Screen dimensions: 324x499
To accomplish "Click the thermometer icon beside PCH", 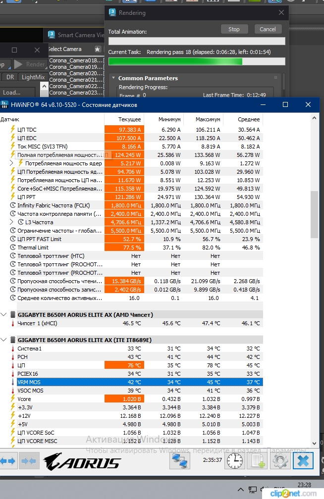I will [x=13, y=357].
